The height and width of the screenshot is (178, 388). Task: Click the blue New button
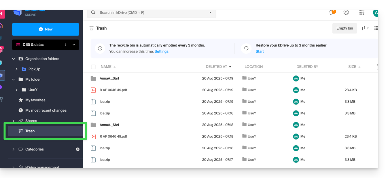pos(46,29)
